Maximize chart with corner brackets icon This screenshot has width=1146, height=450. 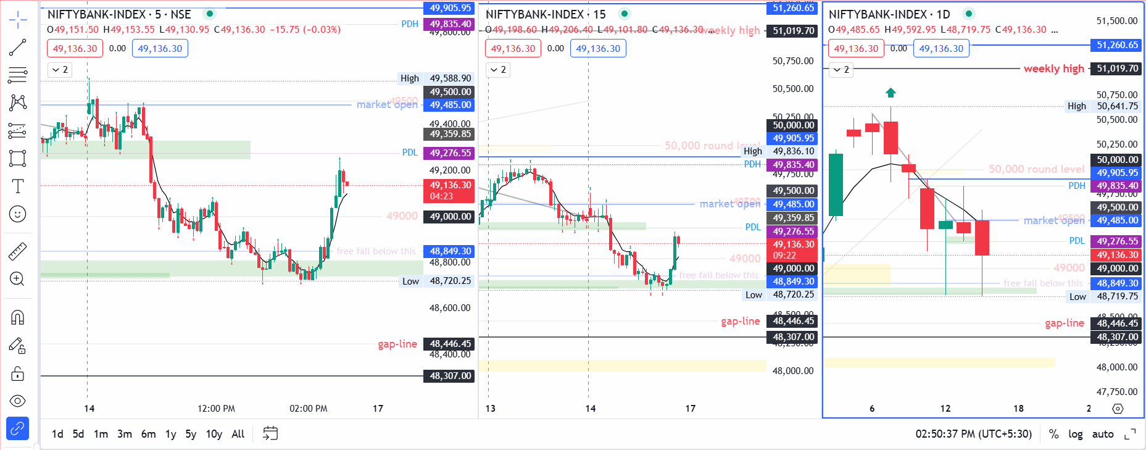point(1130,434)
